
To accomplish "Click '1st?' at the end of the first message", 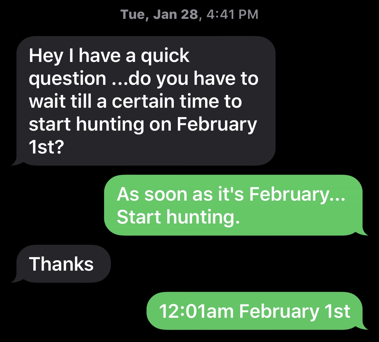I will 46,147.
